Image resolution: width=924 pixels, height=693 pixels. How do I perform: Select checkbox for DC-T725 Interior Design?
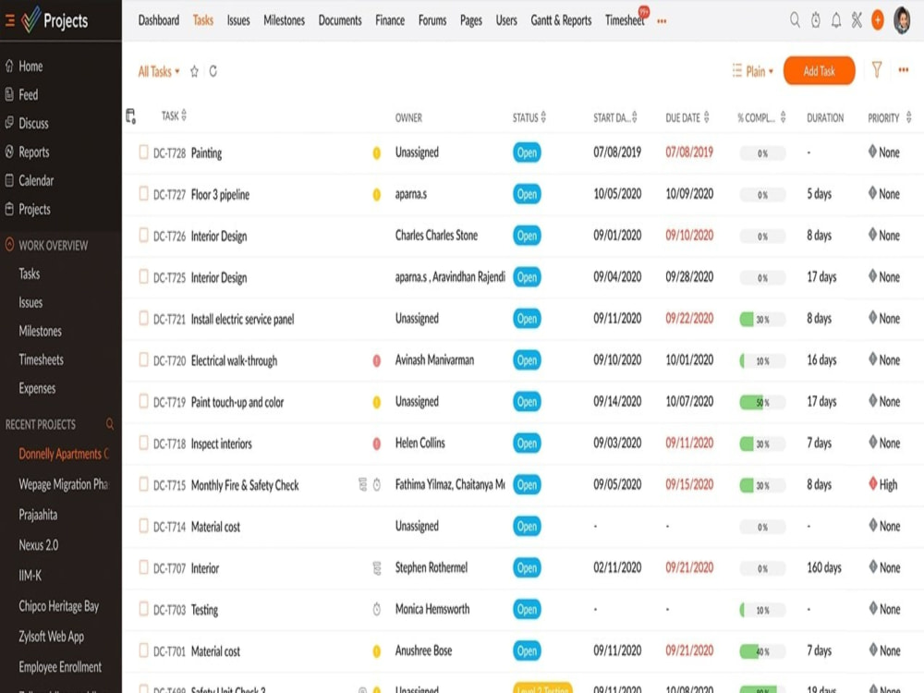click(144, 276)
